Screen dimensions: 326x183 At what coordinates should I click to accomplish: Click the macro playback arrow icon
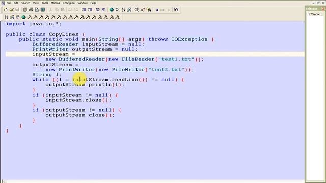pyautogui.click(x=169, y=10)
